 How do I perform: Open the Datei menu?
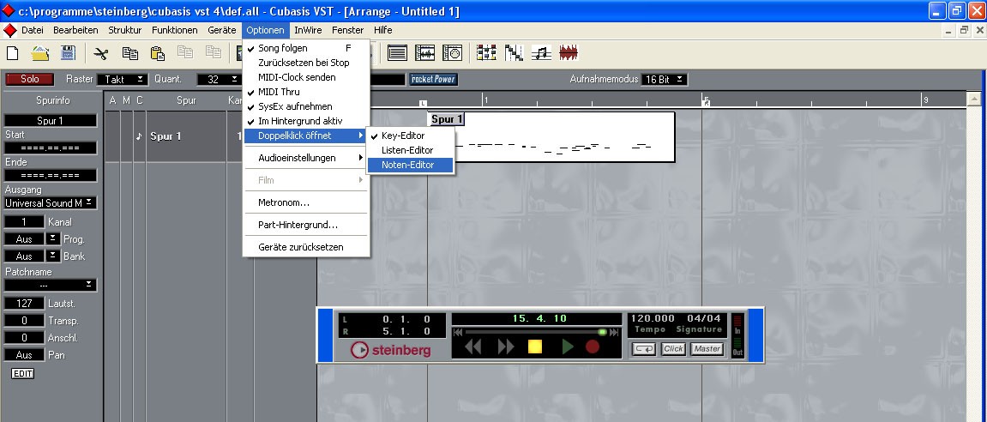click(x=32, y=30)
